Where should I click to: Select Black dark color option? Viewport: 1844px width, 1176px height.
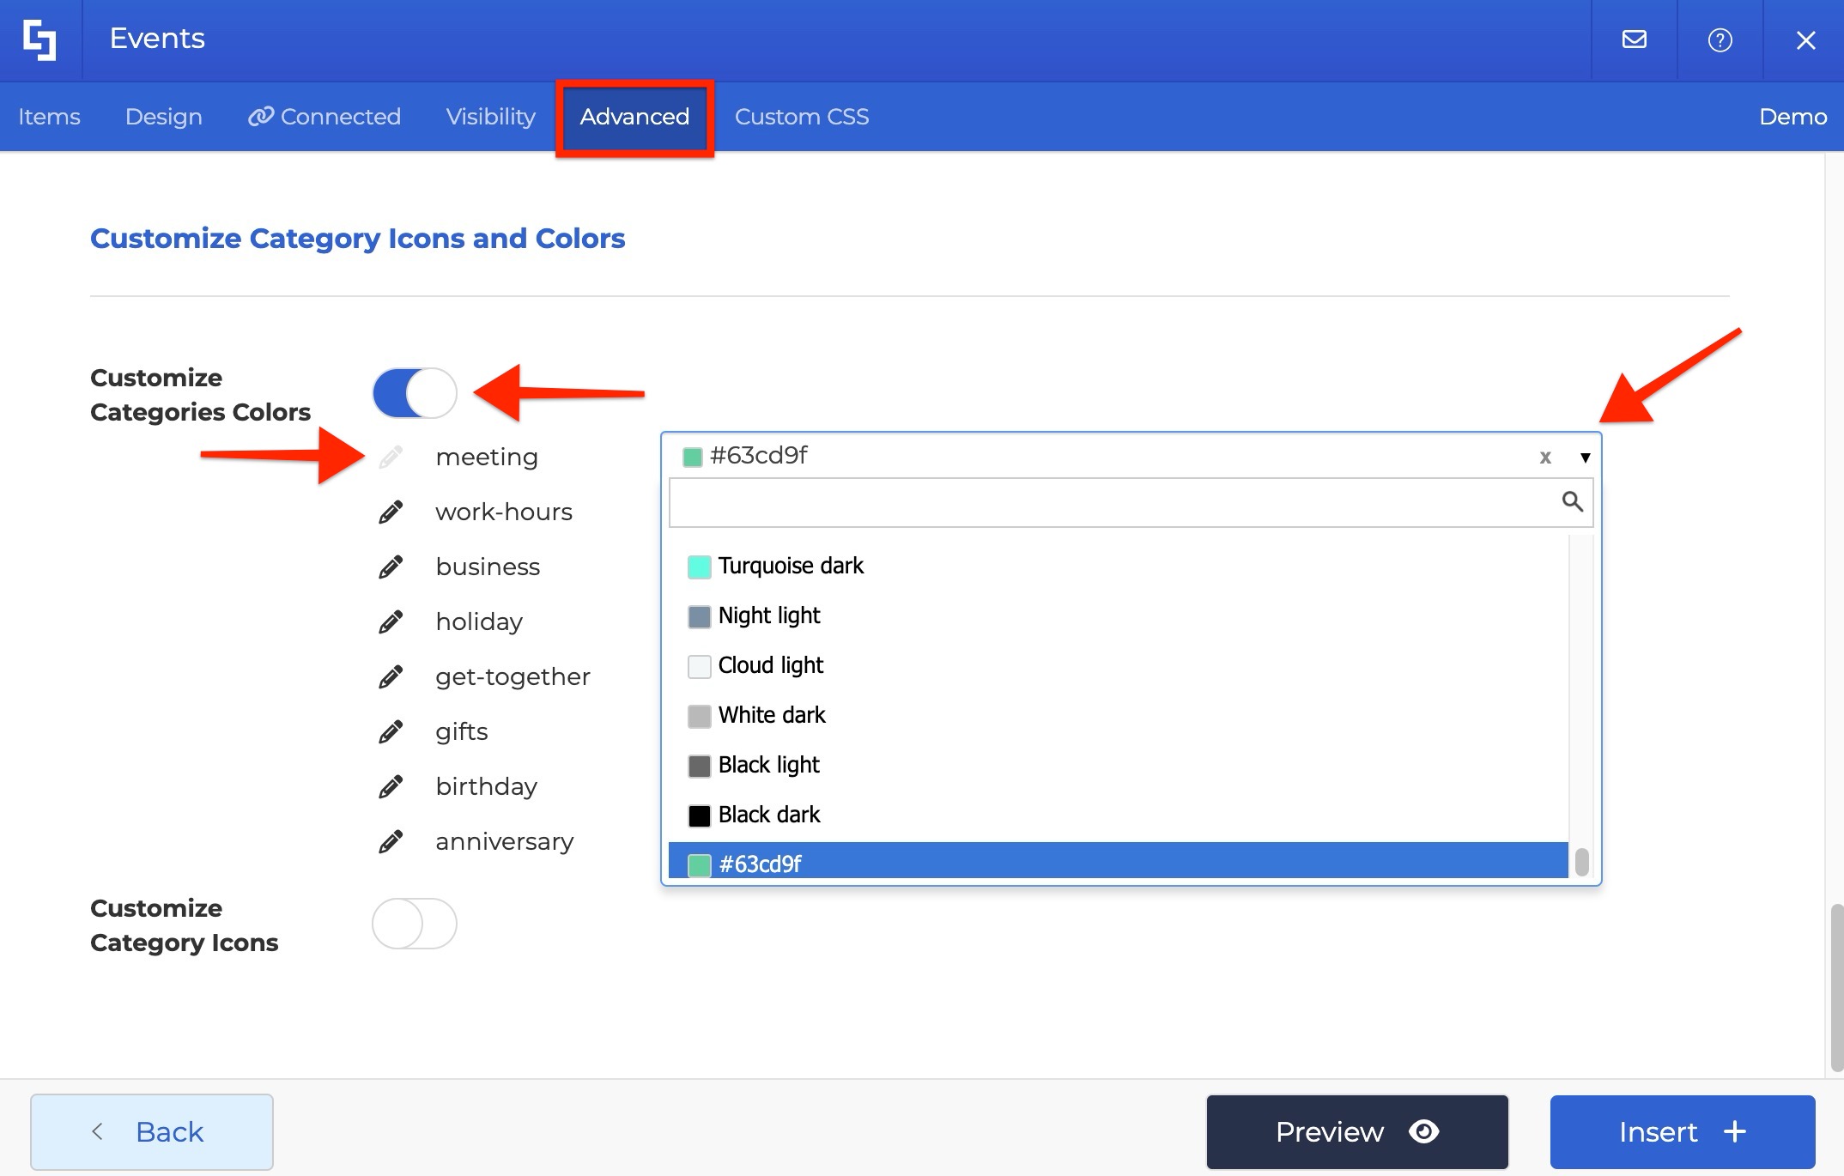click(769, 815)
